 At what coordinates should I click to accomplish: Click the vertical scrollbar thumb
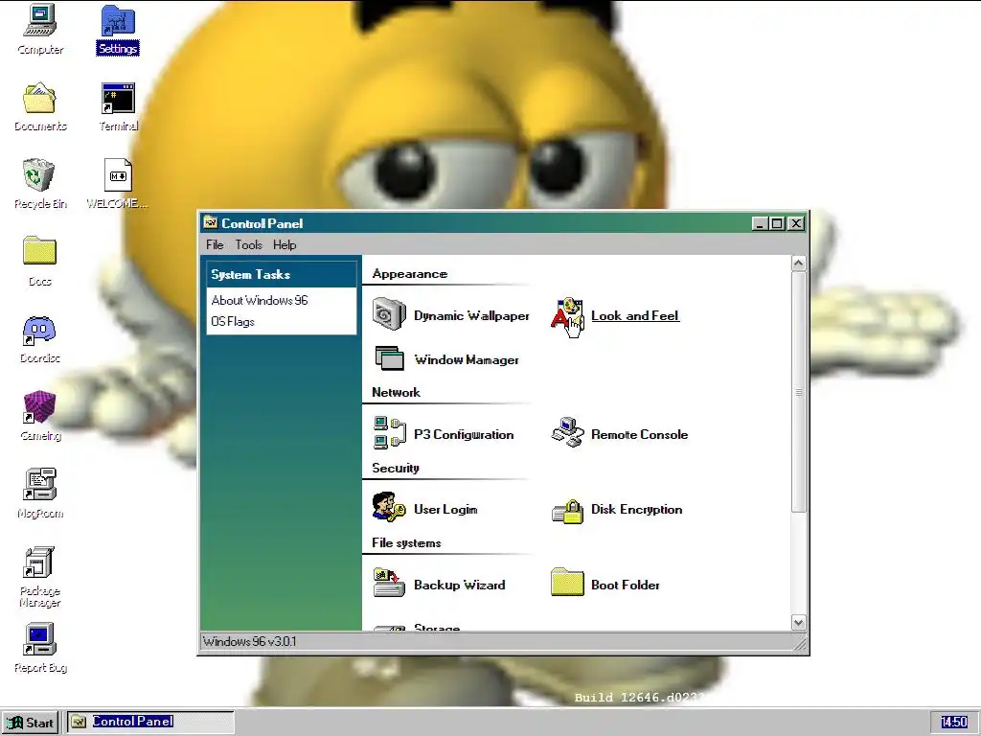pyautogui.click(x=798, y=392)
